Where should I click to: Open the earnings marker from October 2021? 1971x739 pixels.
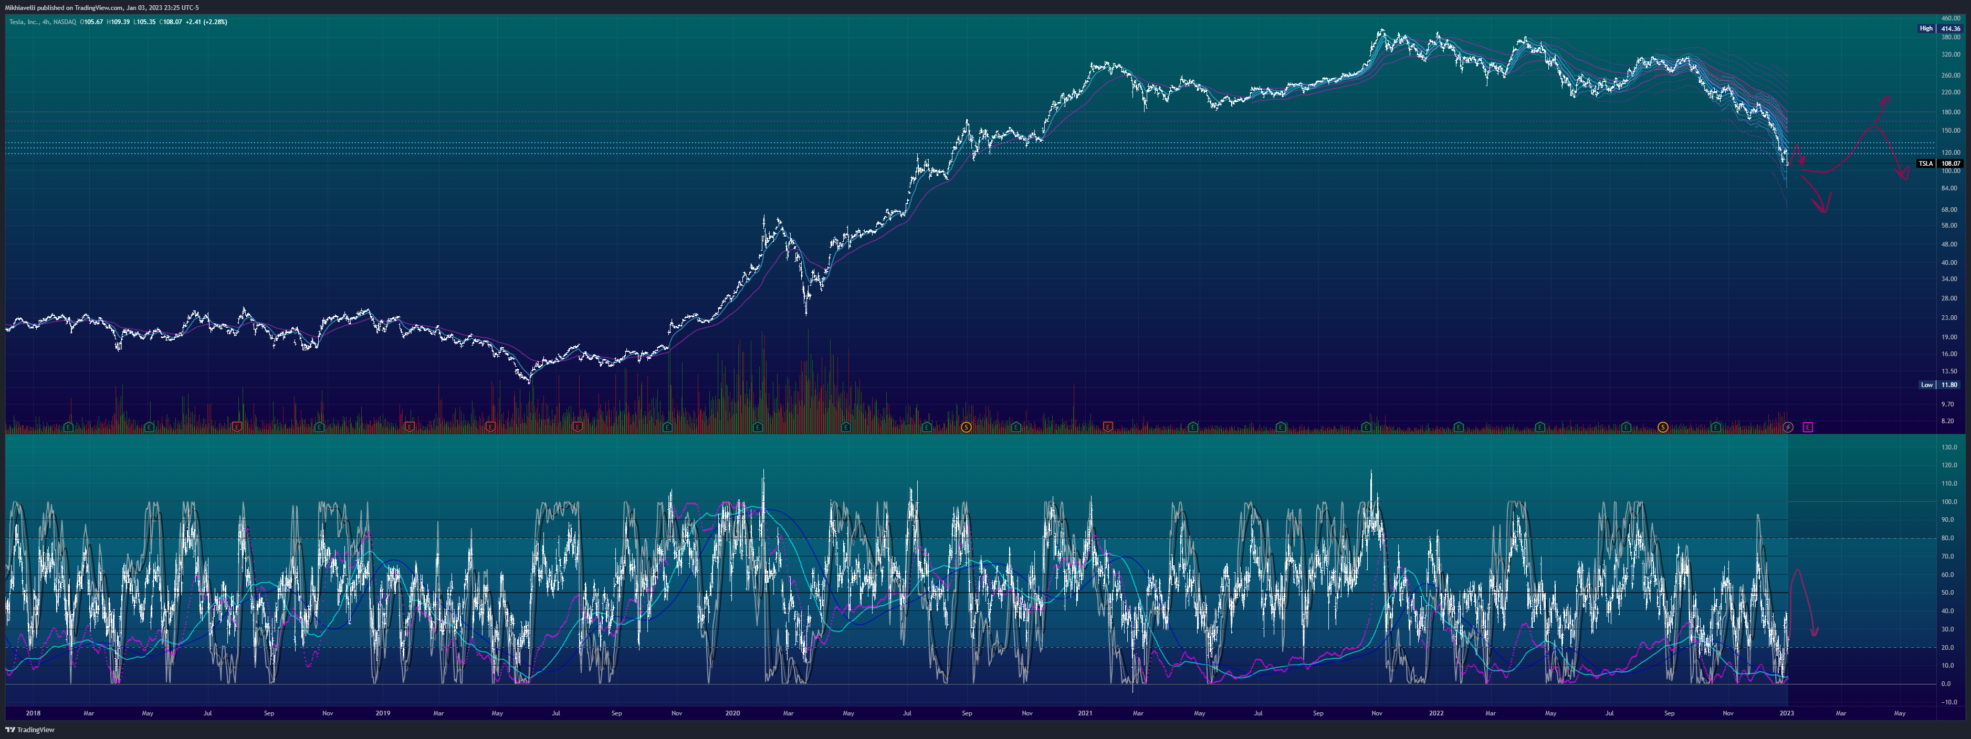pos(1367,427)
